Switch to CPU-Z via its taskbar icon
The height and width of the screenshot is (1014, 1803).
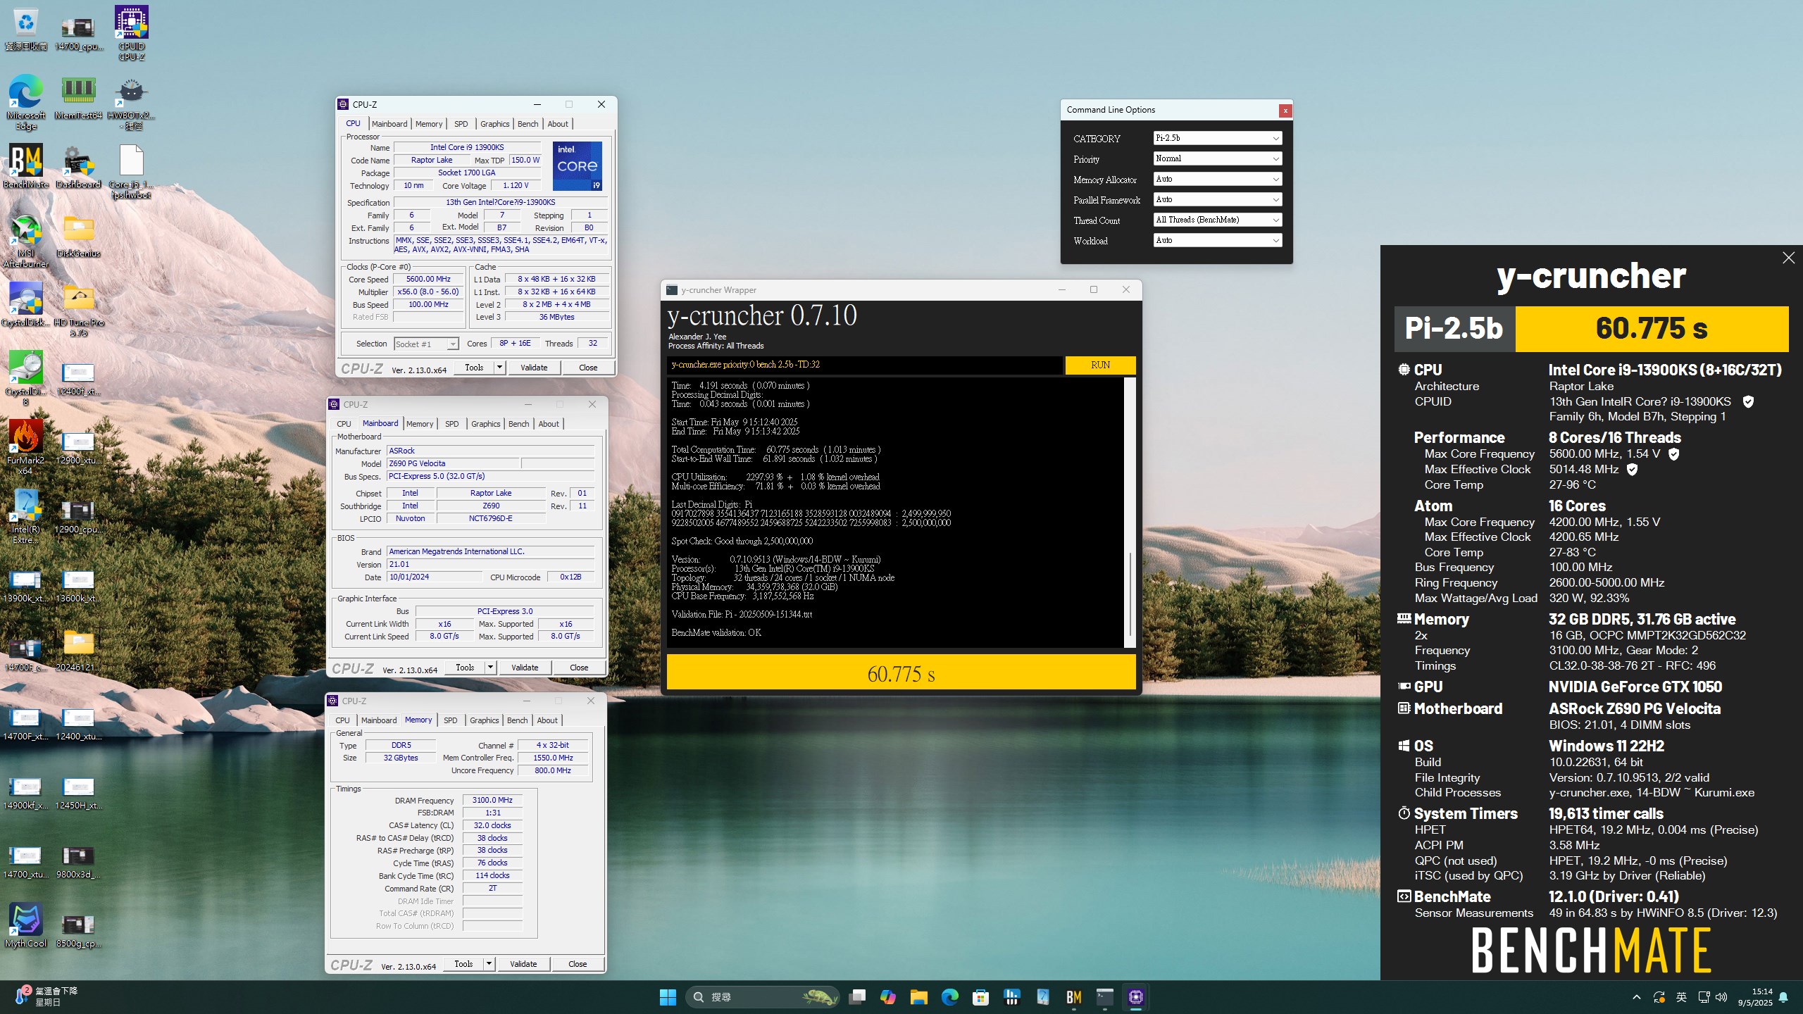click(x=1135, y=997)
